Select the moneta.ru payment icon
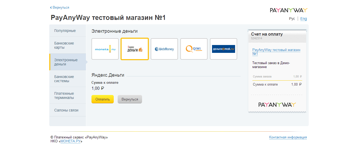This screenshot has width=358, height=157. pos(105,49)
